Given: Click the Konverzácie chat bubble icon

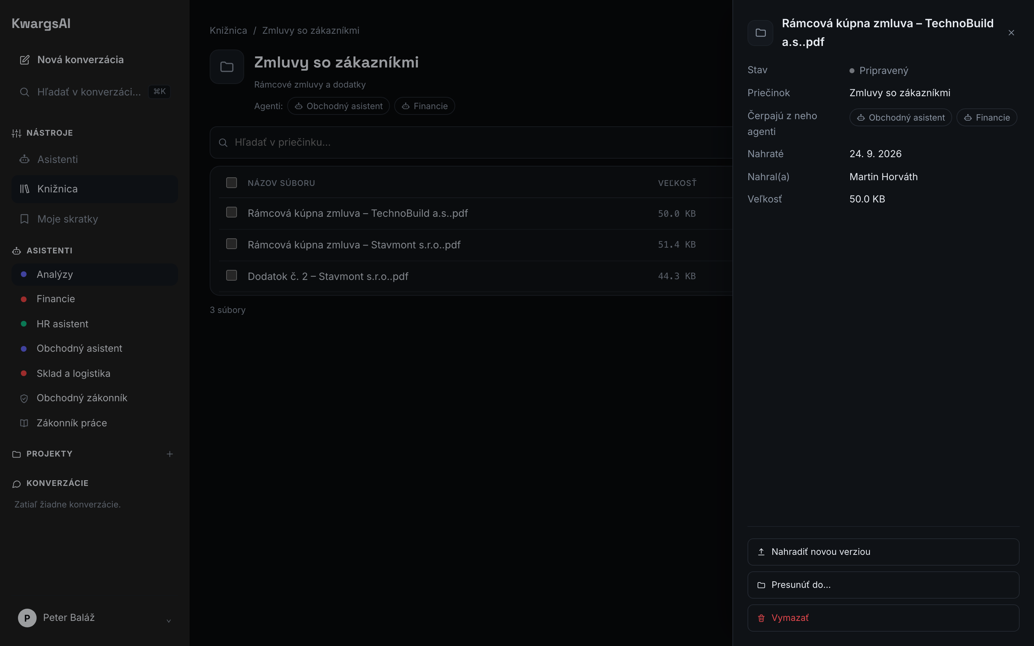Looking at the screenshot, I should [x=17, y=484].
